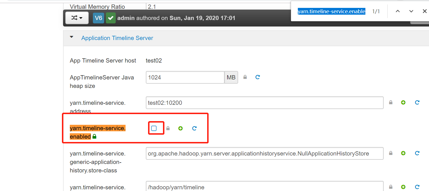Click the lock icon beside heap size

point(245,77)
